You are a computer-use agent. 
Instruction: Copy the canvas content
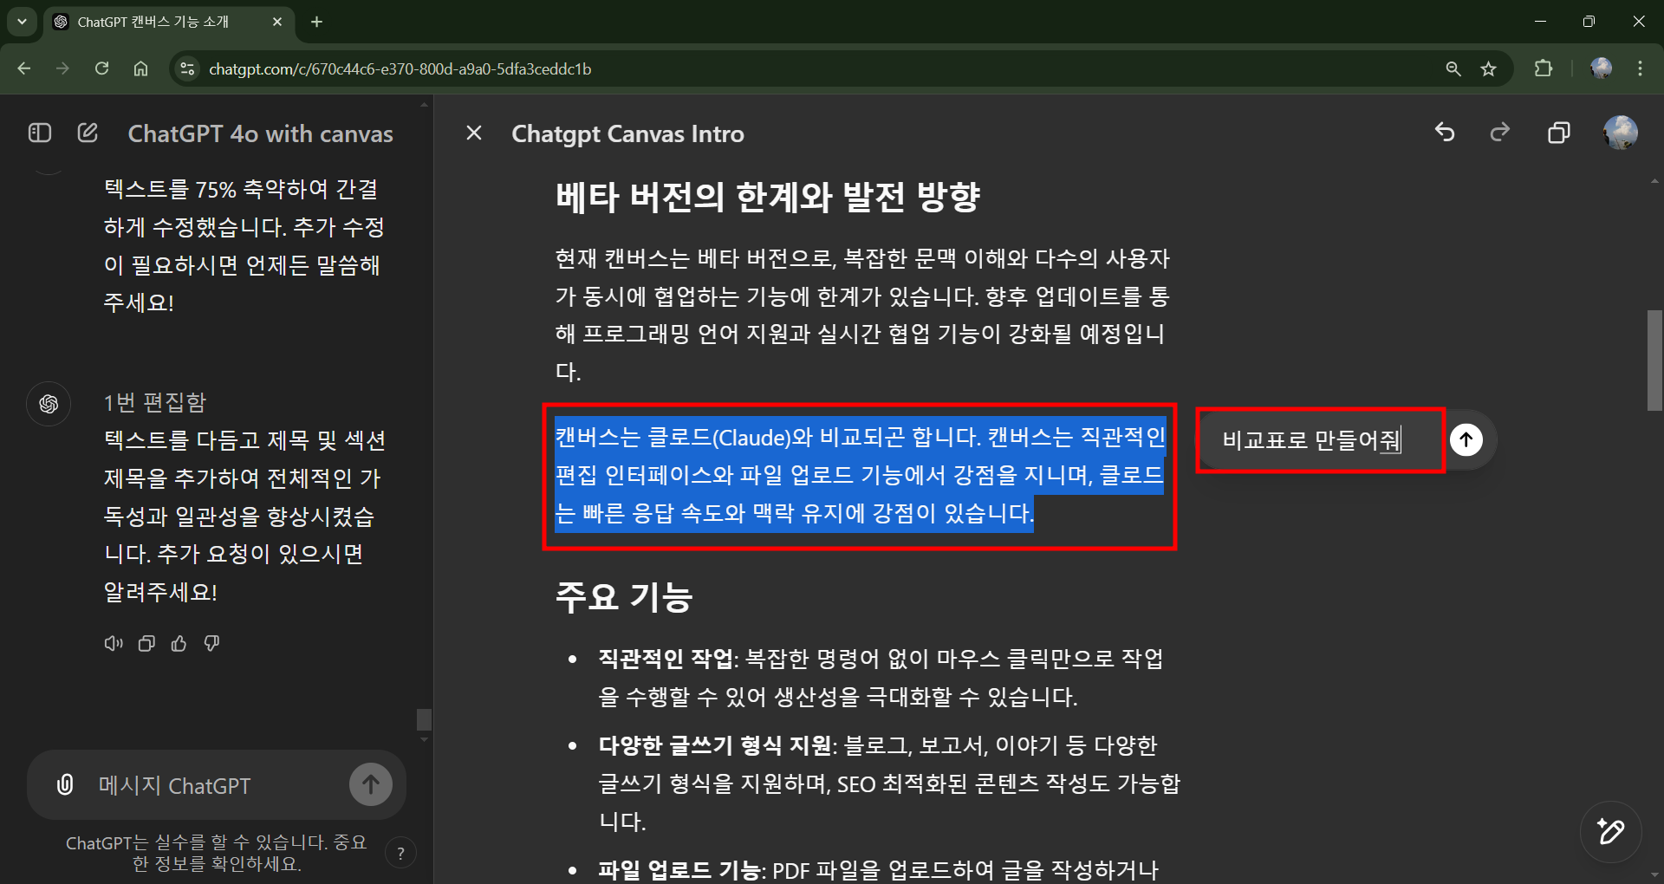point(1558,133)
